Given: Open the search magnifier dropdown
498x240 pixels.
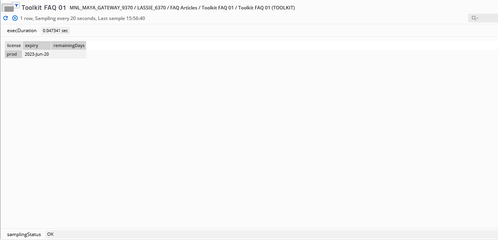Looking at the screenshot, I should [475, 18].
